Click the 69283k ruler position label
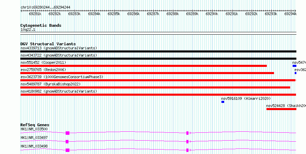 (74, 14)
